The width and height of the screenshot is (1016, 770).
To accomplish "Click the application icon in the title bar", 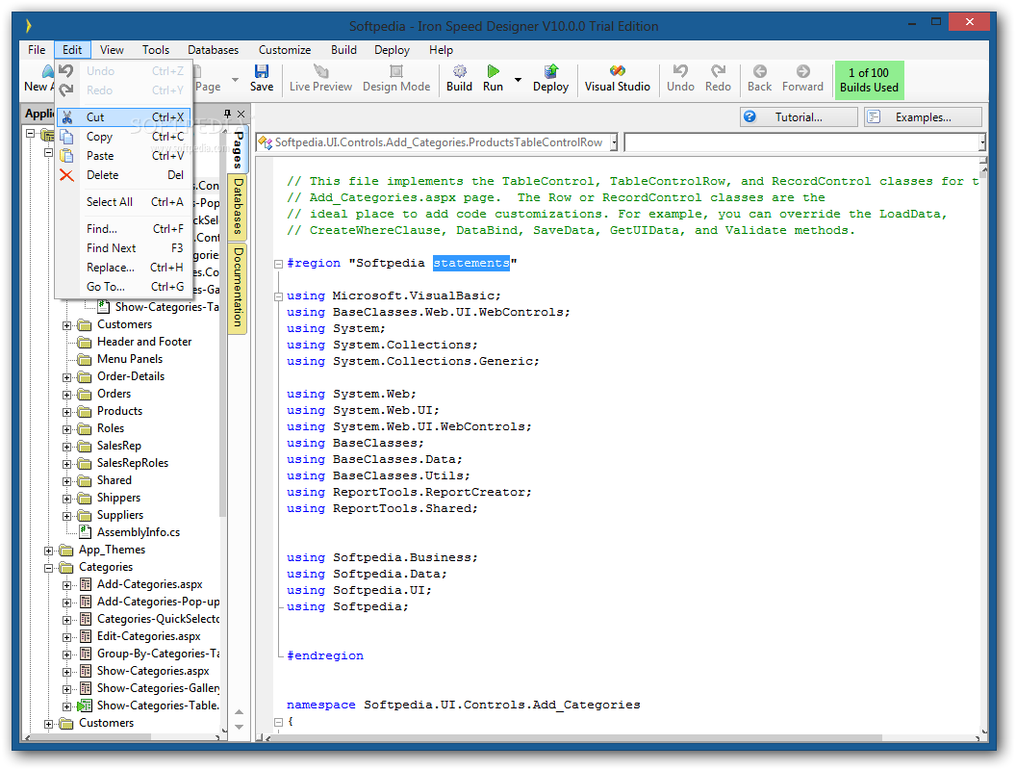I will (x=29, y=26).
